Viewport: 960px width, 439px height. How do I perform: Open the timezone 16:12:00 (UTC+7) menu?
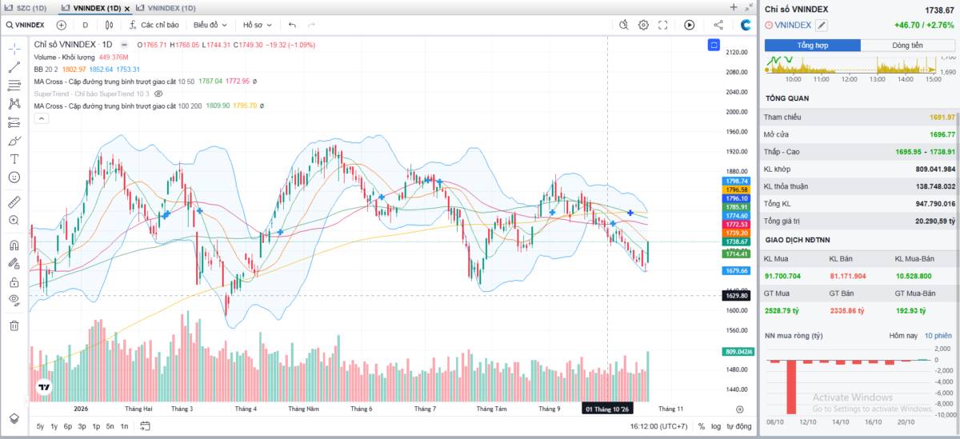click(659, 426)
